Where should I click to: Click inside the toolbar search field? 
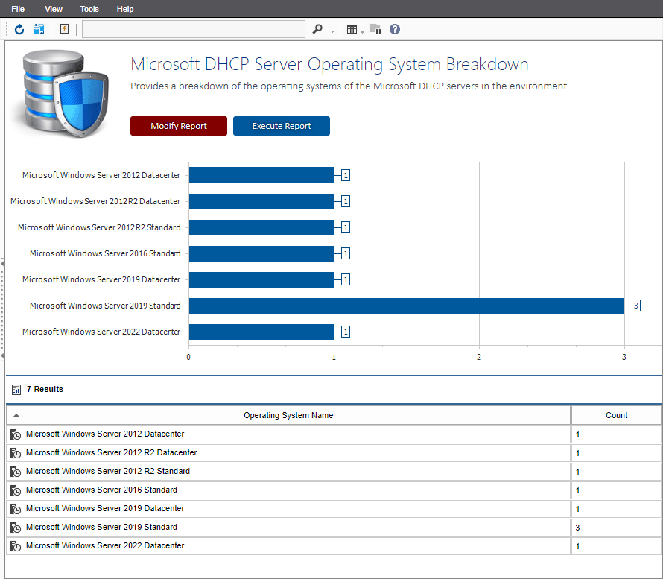click(x=193, y=29)
